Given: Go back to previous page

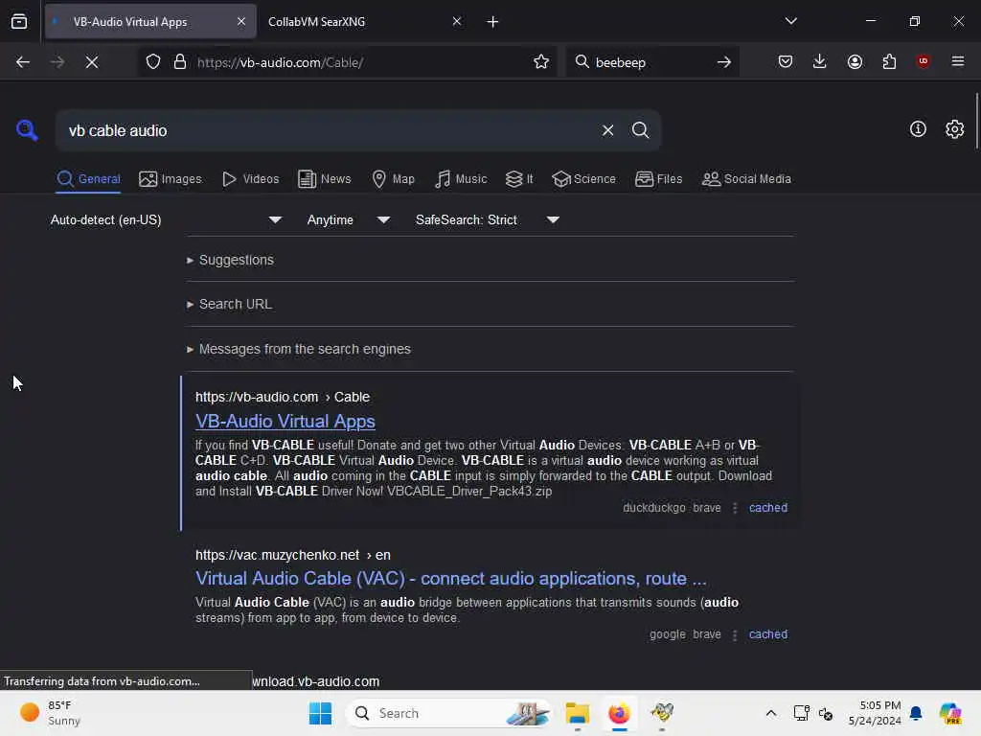Looking at the screenshot, I should tap(23, 62).
